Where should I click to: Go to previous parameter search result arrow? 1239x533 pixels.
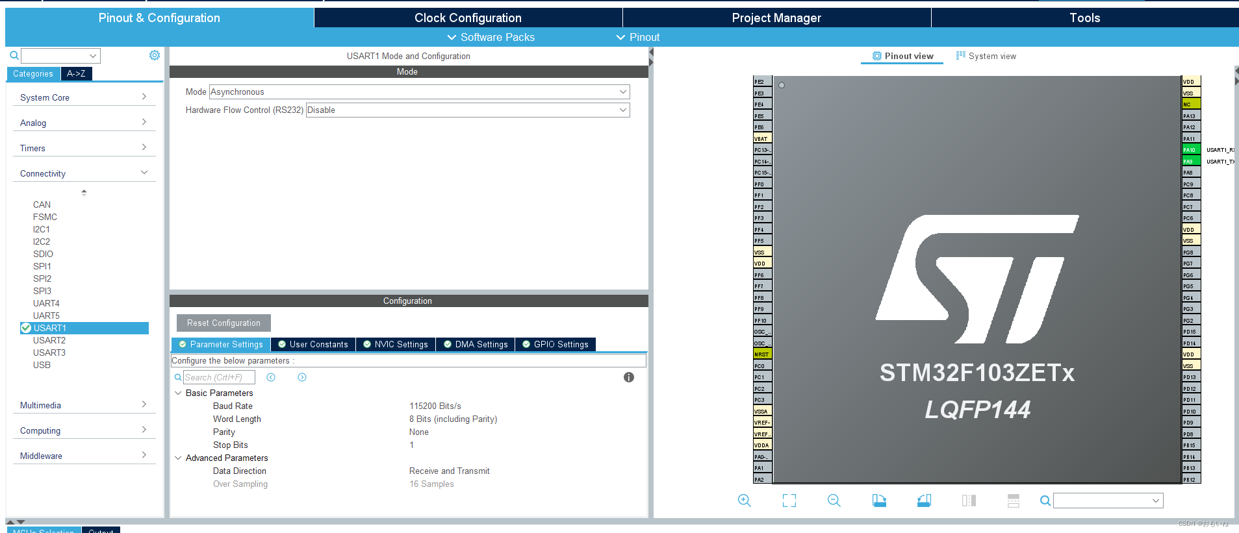click(271, 377)
